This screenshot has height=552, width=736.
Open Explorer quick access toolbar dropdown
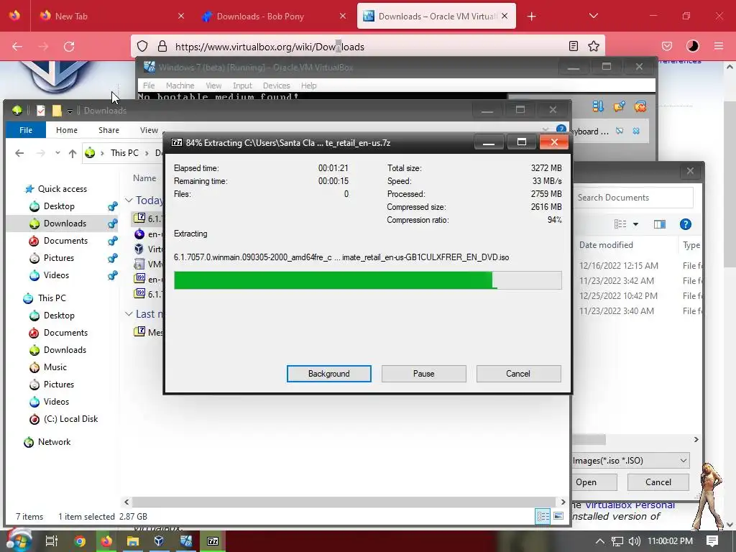[70, 111]
